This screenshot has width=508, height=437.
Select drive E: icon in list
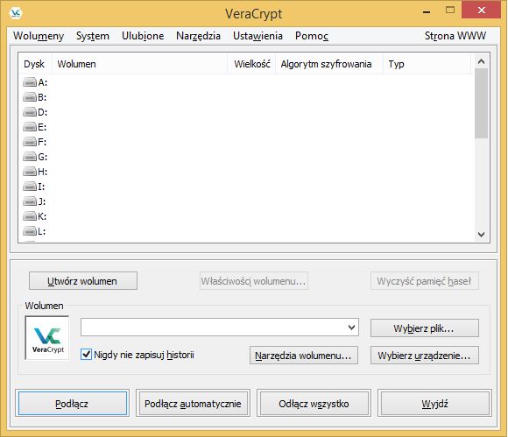tap(30, 127)
